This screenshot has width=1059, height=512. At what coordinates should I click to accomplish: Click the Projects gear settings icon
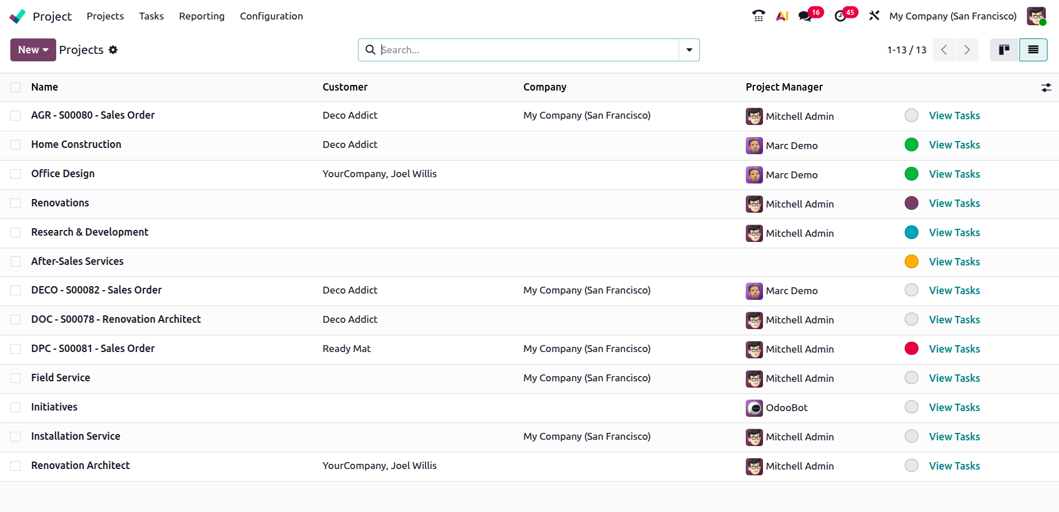click(113, 50)
